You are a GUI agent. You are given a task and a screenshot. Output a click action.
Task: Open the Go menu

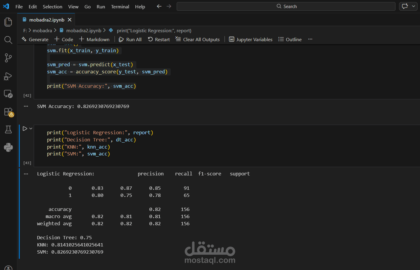pyautogui.click(x=88, y=7)
